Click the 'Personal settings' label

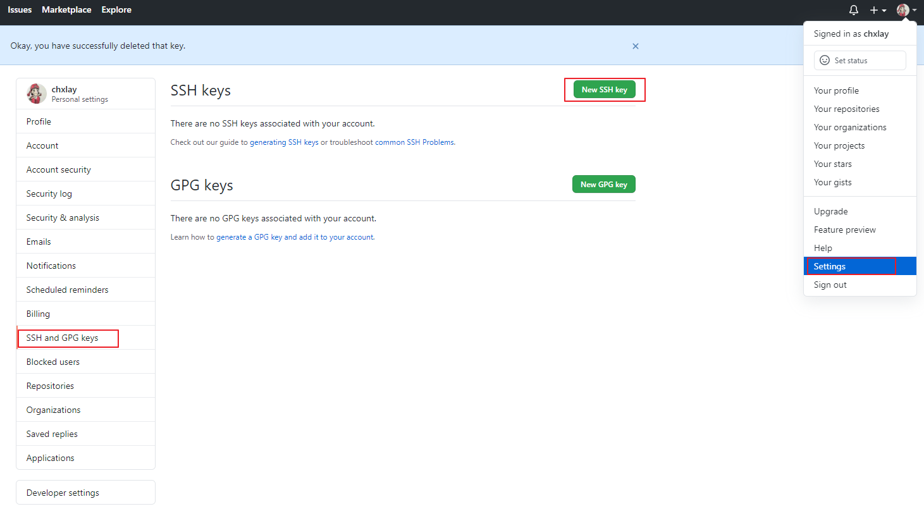point(80,99)
